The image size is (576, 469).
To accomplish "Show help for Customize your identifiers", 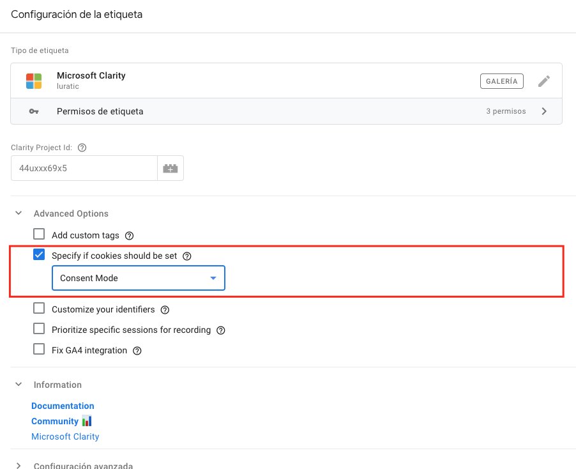I will pos(165,310).
